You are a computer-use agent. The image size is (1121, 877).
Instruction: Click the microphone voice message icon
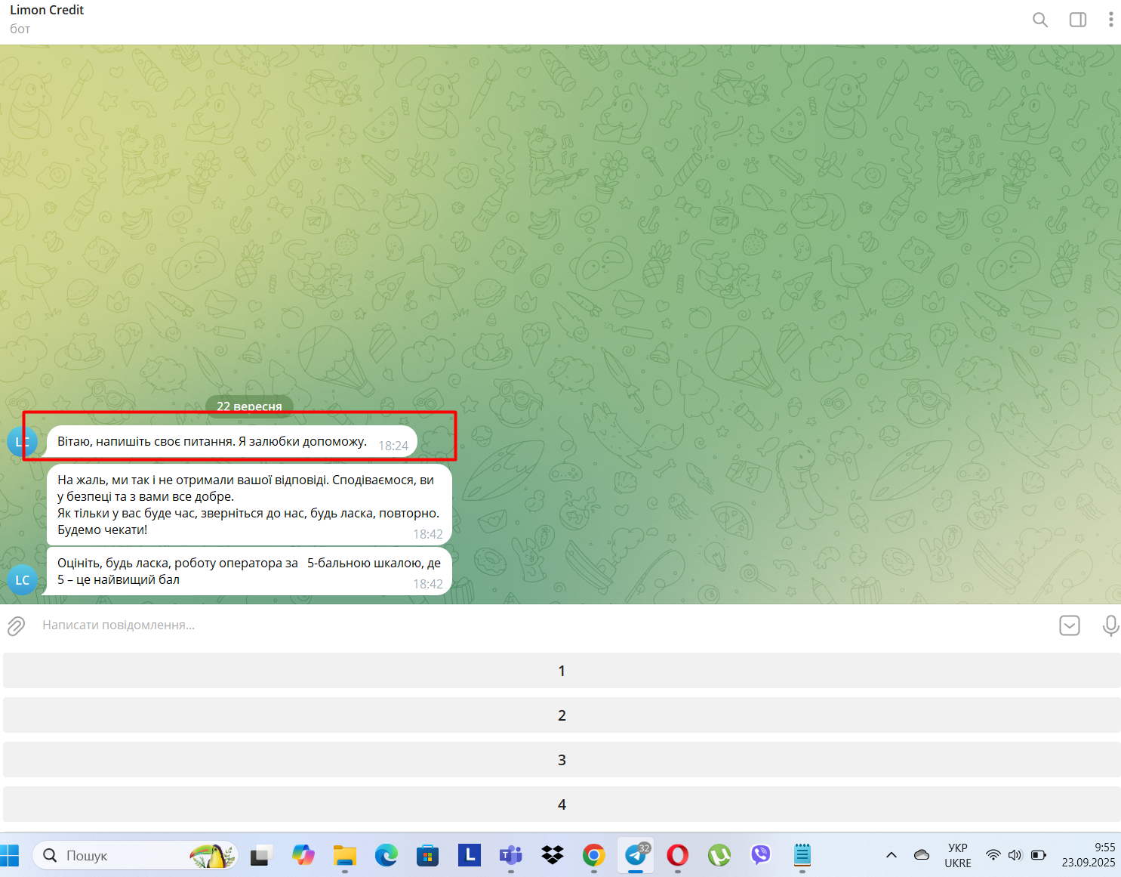1110,625
